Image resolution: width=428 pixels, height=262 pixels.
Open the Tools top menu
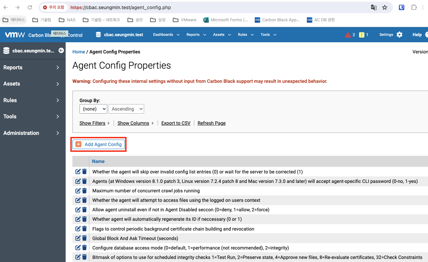(269, 34)
